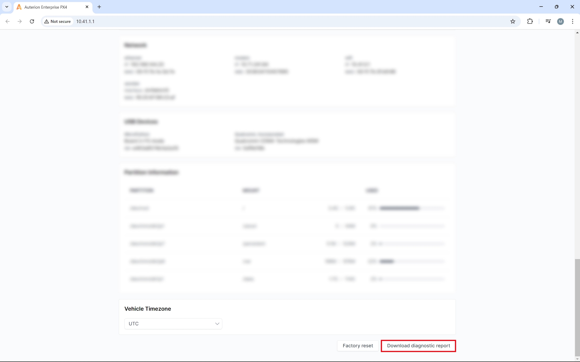This screenshot has height=362, width=580.
Task: Open Chrome three-dot menu
Action: [572, 21]
